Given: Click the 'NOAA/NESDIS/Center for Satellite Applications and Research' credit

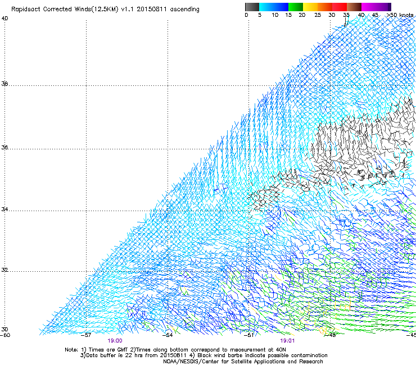Looking at the screenshot, I should [x=243, y=362].
